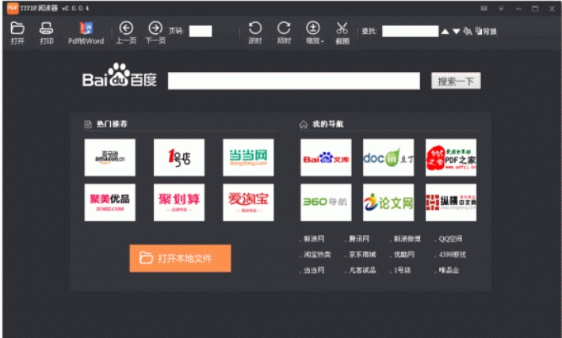
Task: Go to previous page (上一页)
Action: click(126, 33)
